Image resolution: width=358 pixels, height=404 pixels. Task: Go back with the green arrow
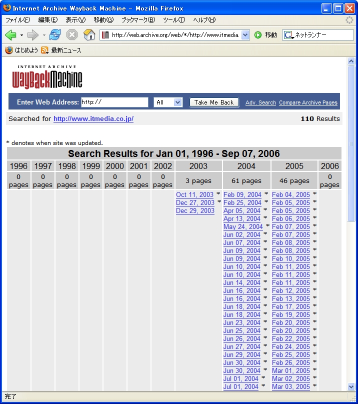click(10, 35)
